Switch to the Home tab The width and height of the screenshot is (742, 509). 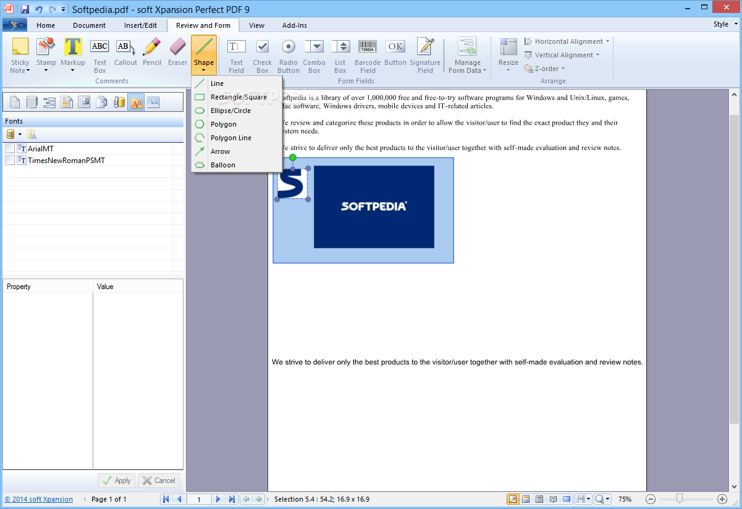click(46, 25)
